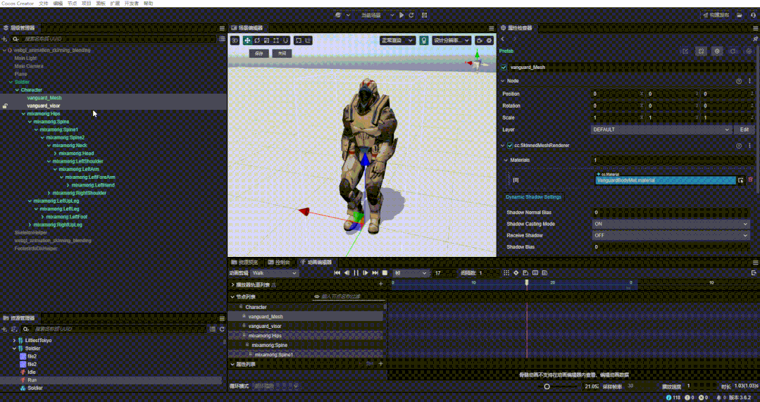Image resolution: width=760 pixels, height=402 pixels.
Task: Open the 正常渲染 render mode dropdown
Action: click(x=397, y=41)
